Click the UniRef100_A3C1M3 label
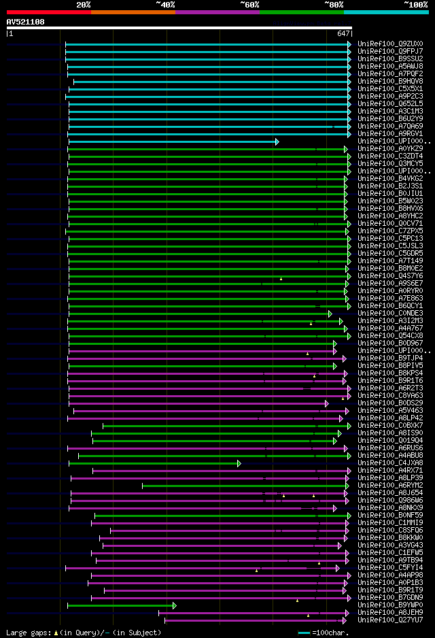Screen dimensions: 435x638 click(390, 111)
